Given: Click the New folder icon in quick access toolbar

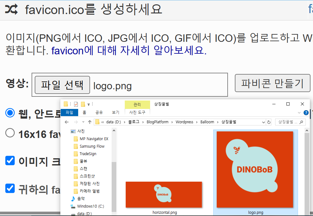Looking at the screenshot, I should coord(83,104).
